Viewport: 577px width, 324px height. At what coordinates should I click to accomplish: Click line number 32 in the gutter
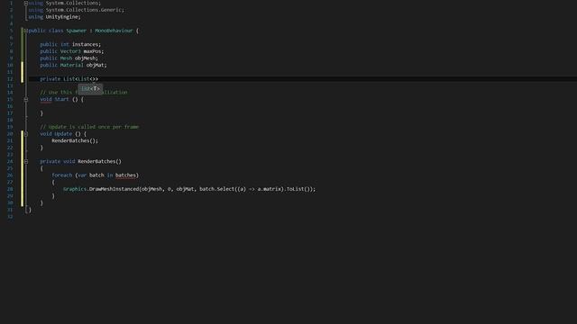10,217
